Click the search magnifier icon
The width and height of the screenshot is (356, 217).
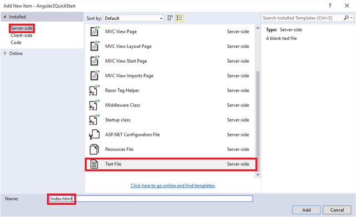pyautogui.click(x=346, y=18)
